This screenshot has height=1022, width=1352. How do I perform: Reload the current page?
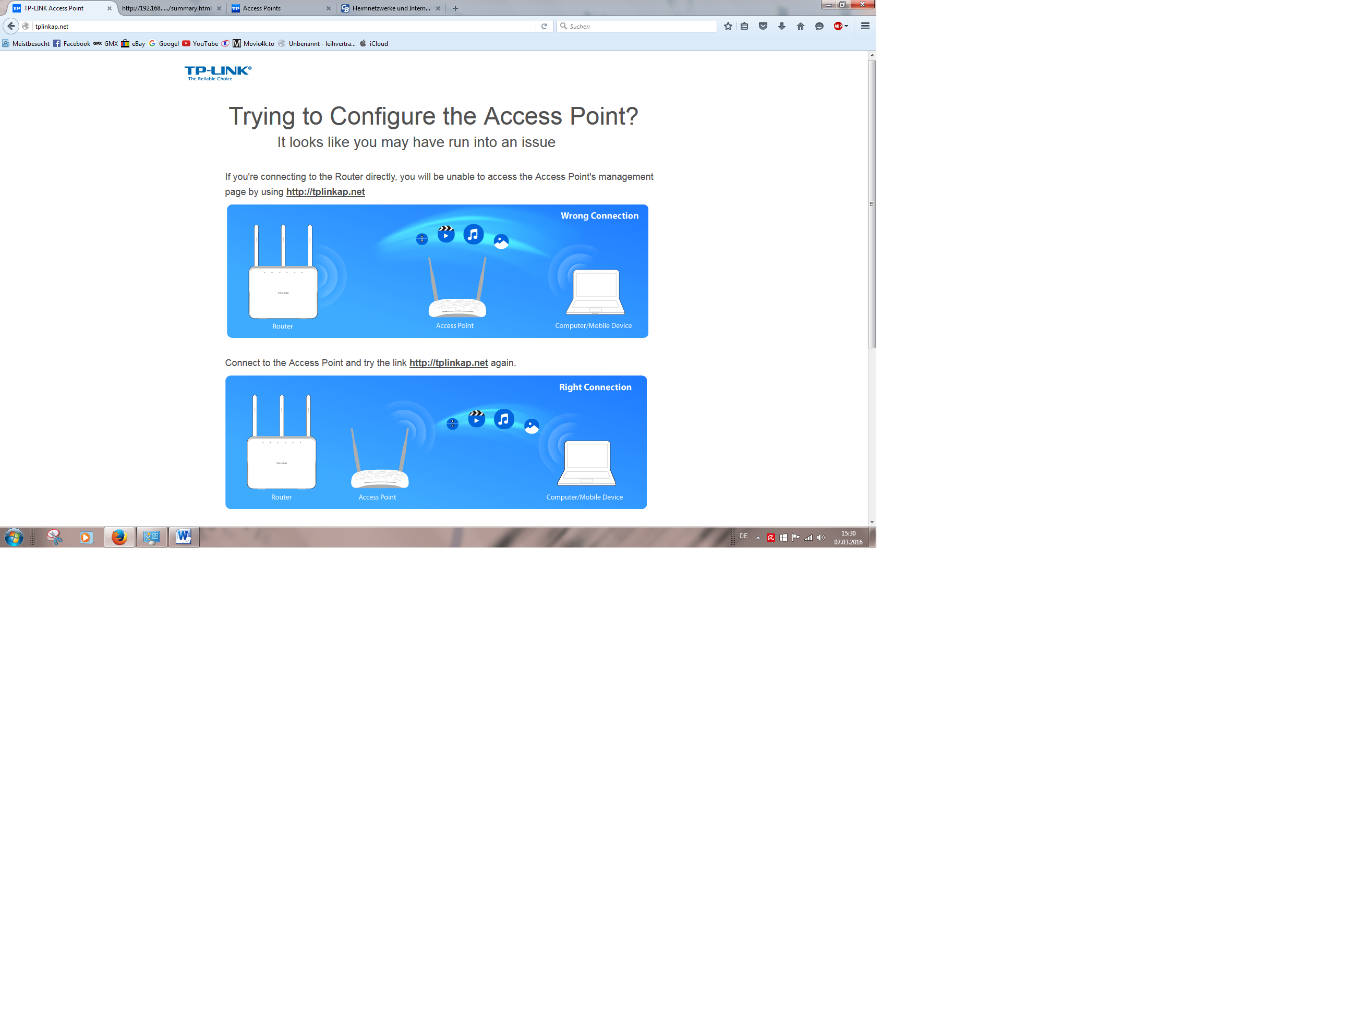(544, 26)
